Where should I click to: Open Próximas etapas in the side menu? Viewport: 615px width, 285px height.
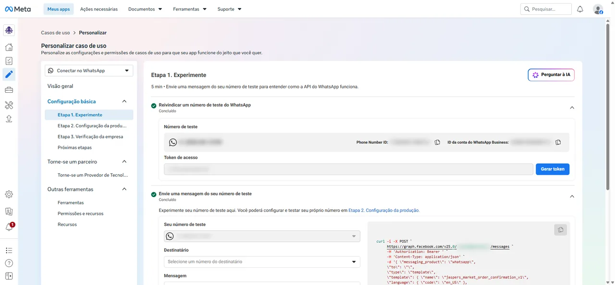click(74, 148)
